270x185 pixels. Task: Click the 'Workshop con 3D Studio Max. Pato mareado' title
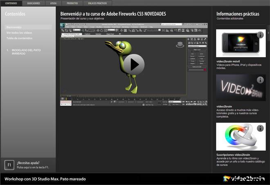point(45,179)
